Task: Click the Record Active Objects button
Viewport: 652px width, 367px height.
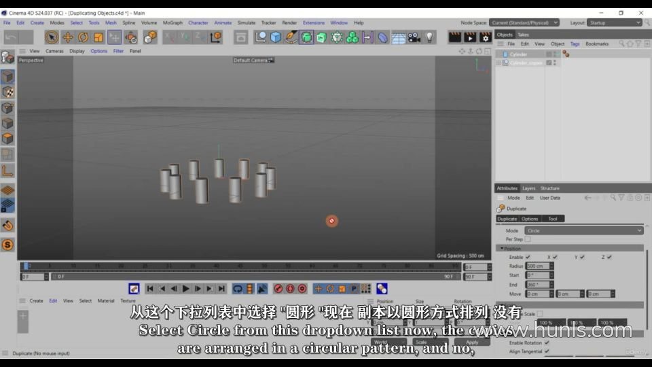Action: tap(278, 289)
